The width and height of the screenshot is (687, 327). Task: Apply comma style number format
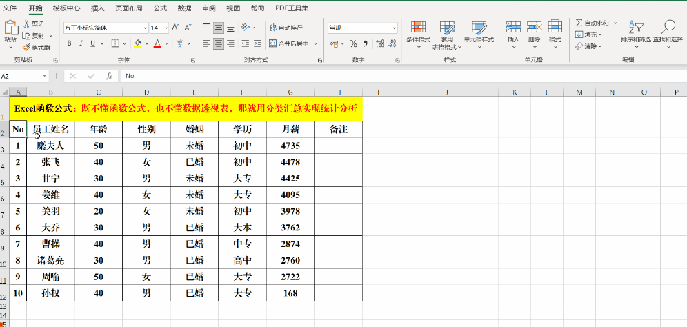pyautogui.click(x=366, y=43)
